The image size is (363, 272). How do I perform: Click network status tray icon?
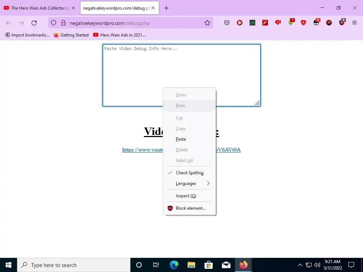[x=309, y=265]
